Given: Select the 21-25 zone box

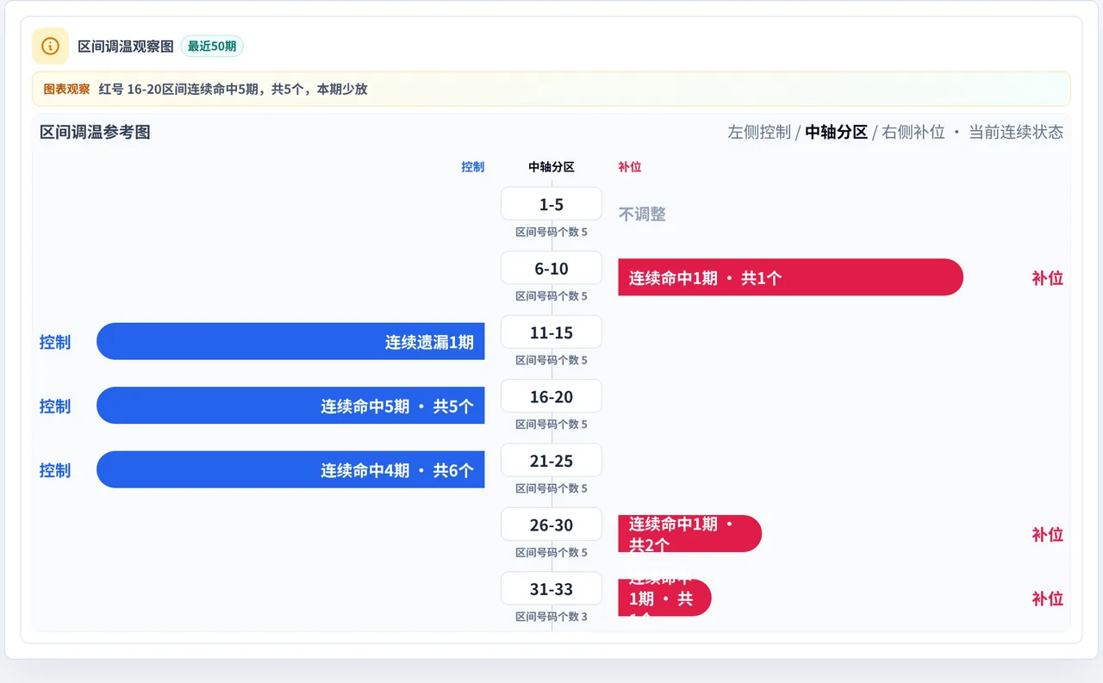Looking at the screenshot, I should [x=551, y=461].
